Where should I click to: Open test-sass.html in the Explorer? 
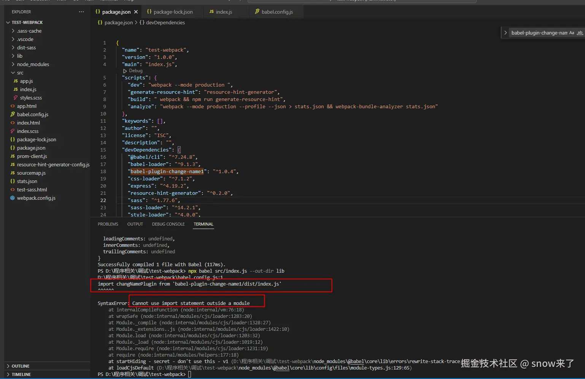click(32, 189)
